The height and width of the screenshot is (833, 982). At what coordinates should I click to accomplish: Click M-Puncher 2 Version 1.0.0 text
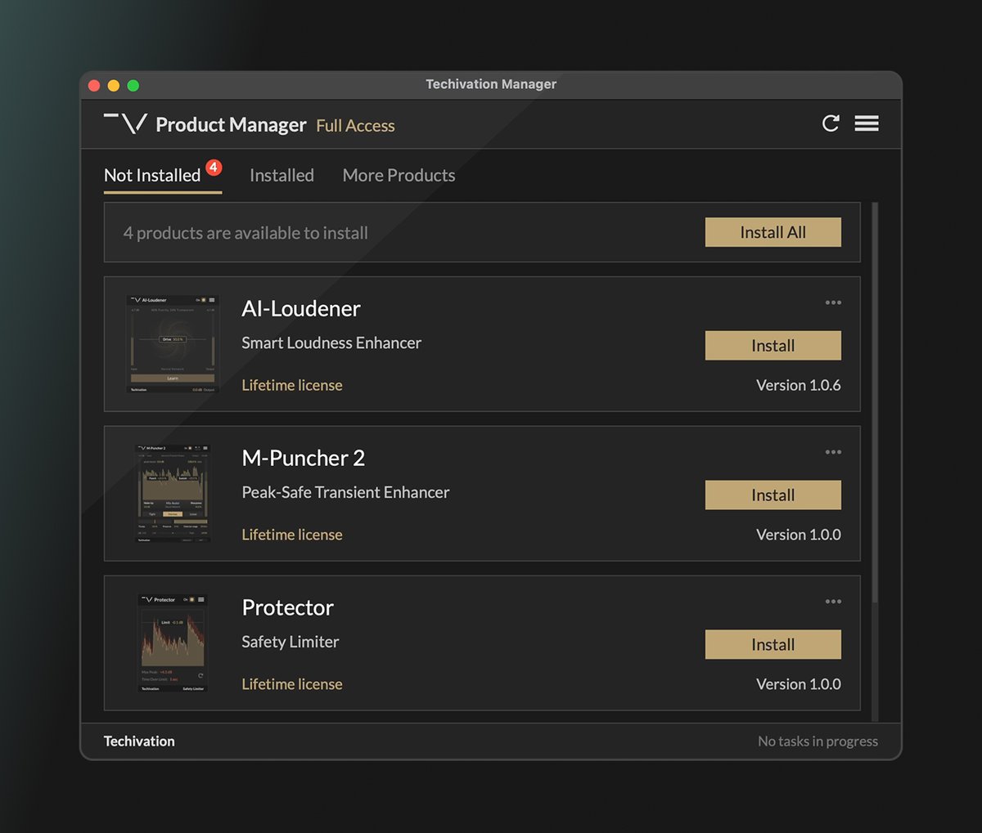click(799, 535)
